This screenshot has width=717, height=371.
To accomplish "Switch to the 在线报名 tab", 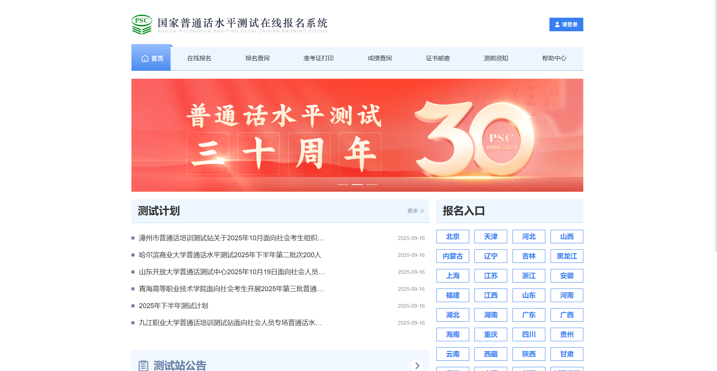I will point(199,58).
